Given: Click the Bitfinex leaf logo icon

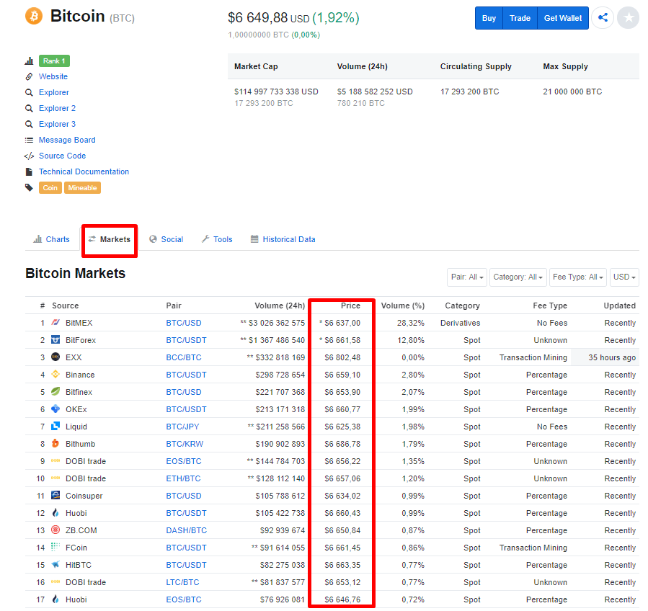Looking at the screenshot, I should 56,392.
